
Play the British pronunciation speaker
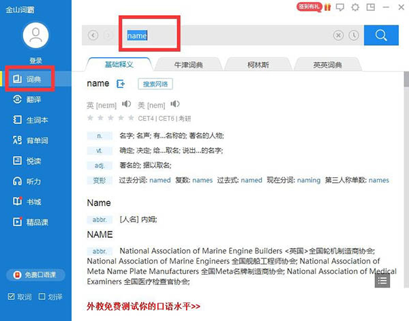tap(126, 104)
